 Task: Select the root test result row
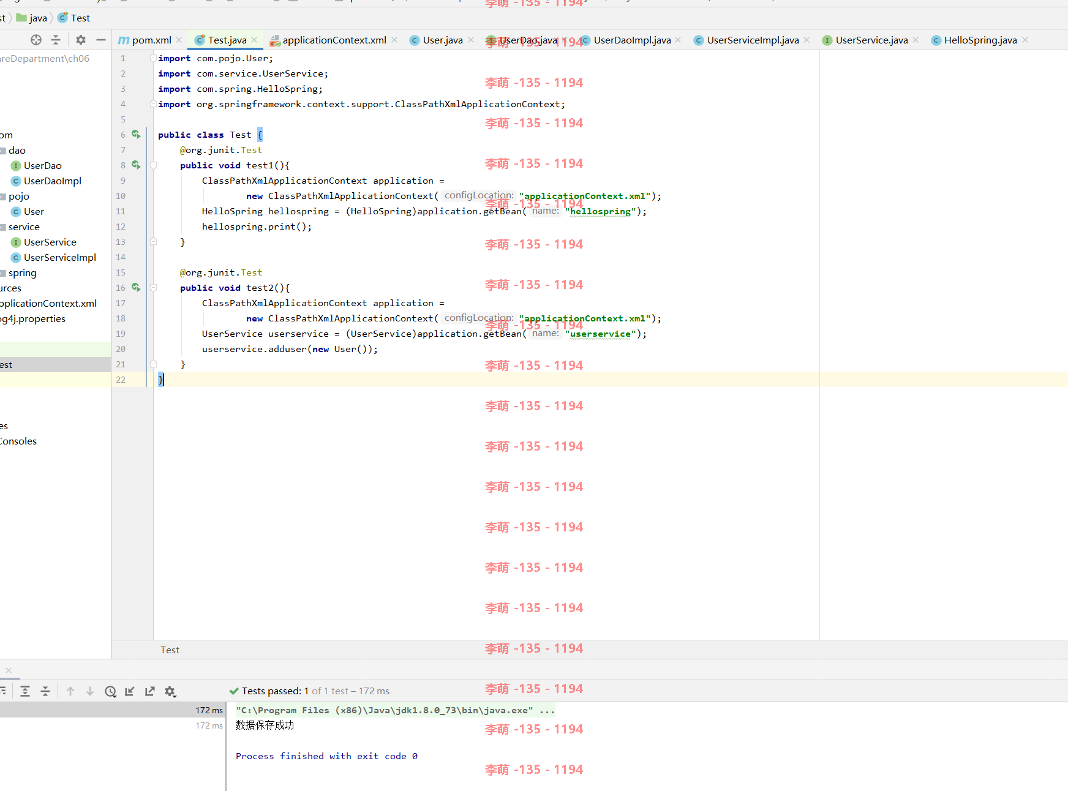[113, 710]
